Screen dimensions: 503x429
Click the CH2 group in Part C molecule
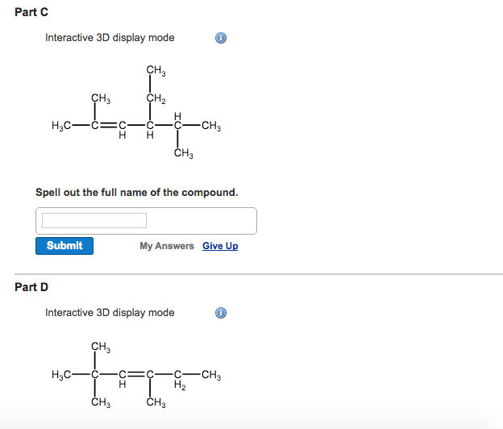(x=156, y=99)
